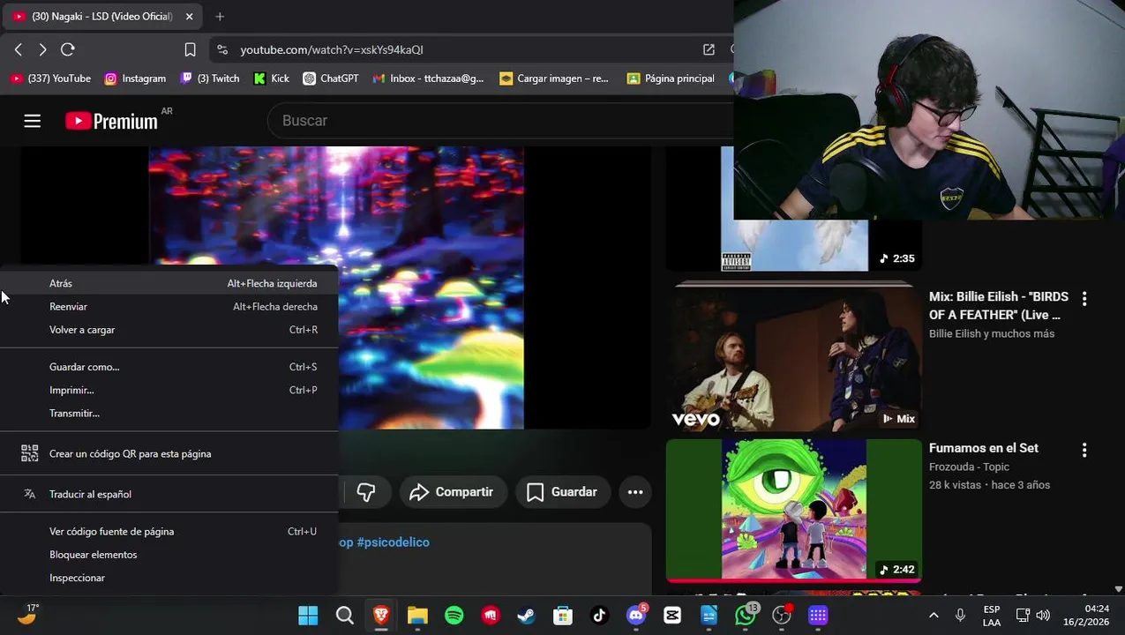Open the YouTube hamburger guide menu
Viewport: 1125px width, 635px height.
pyautogui.click(x=32, y=121)
